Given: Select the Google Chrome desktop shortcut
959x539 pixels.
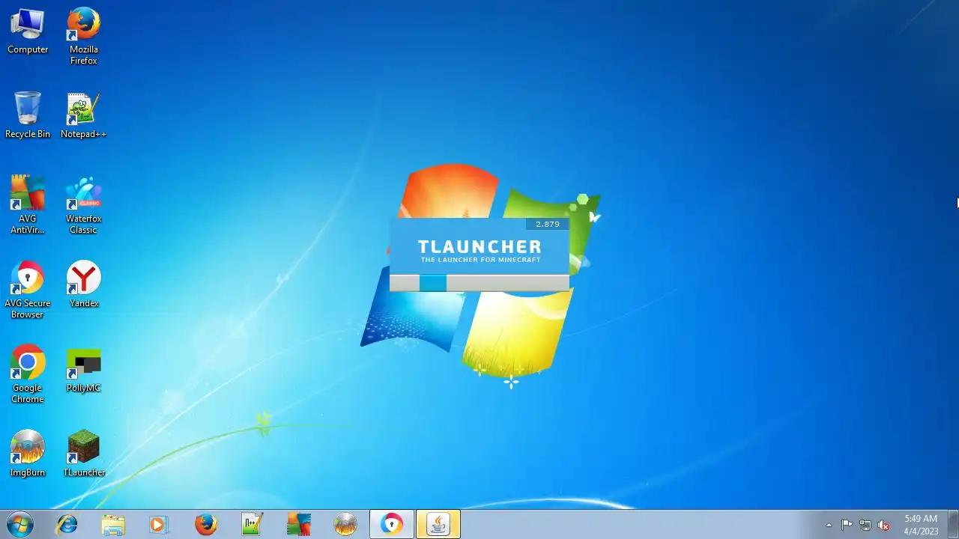Looking at the screenshot, I should (28, 374).
